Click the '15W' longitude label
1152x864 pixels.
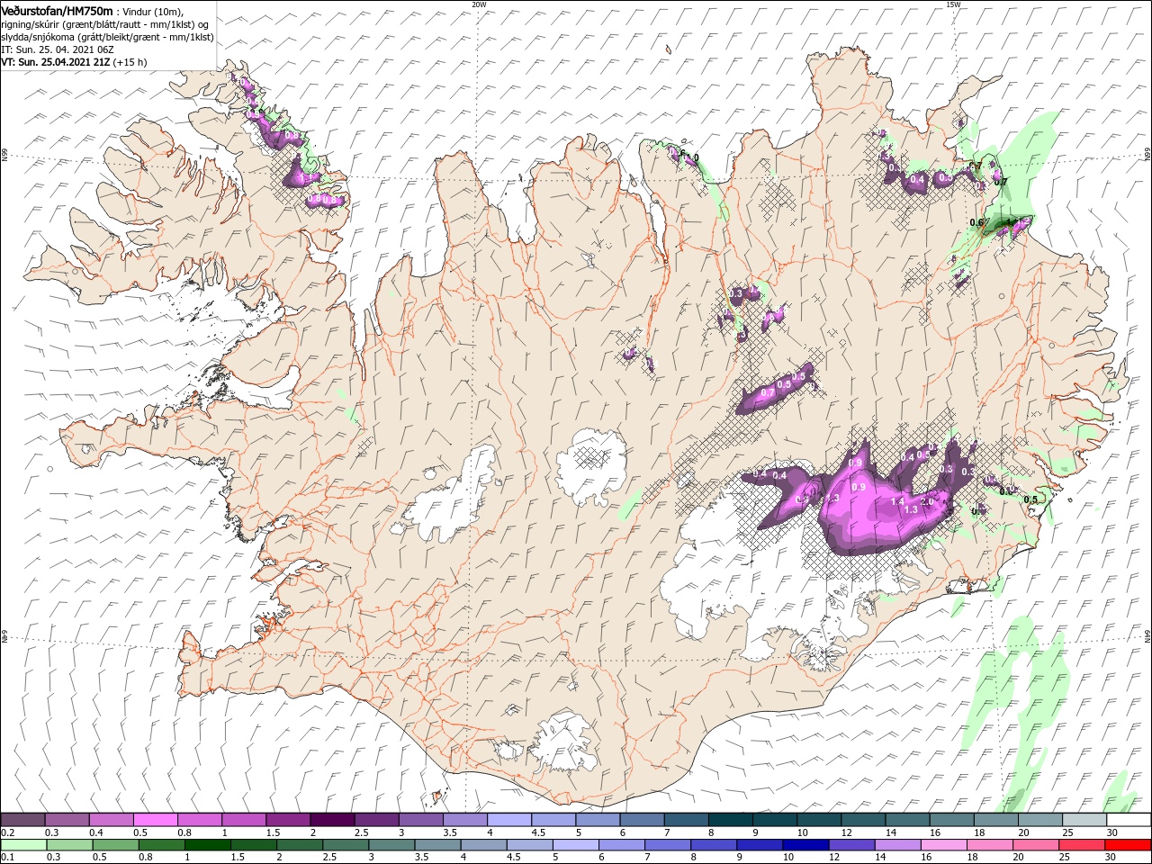coord(952,4)
